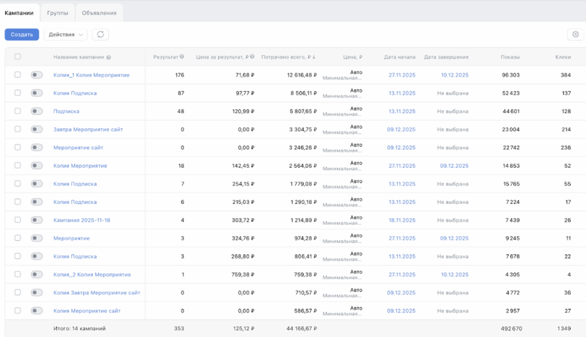The image size is (586, 337).
Task: Click the refresh campaigns list icon
Action: coord(100,34)
